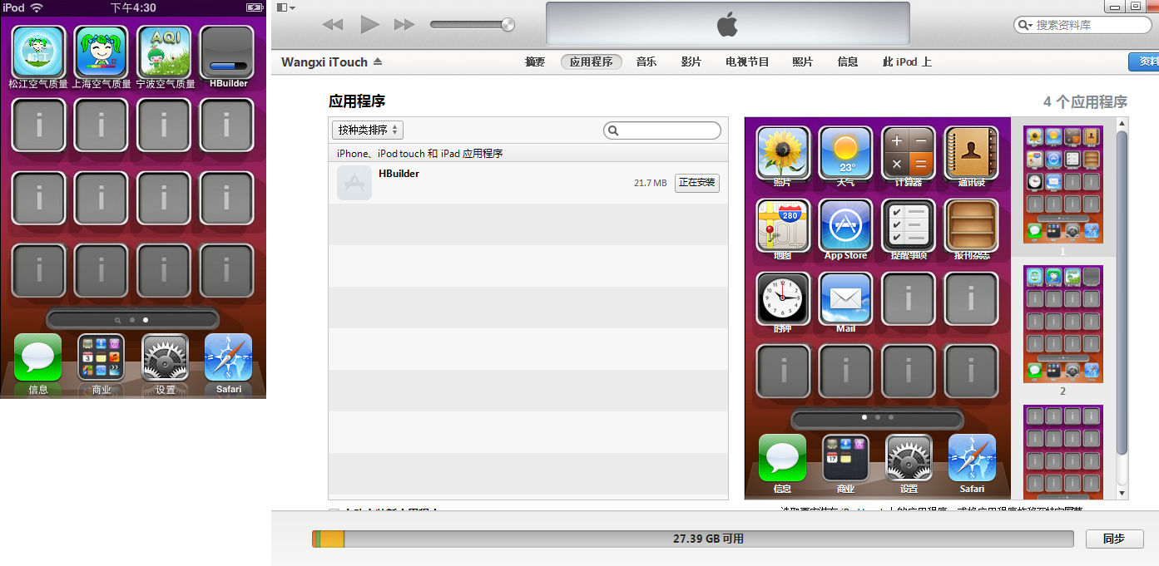Switch to the 摘要 tab
This screenshot has height=566, width=1159.
(535, 62)
